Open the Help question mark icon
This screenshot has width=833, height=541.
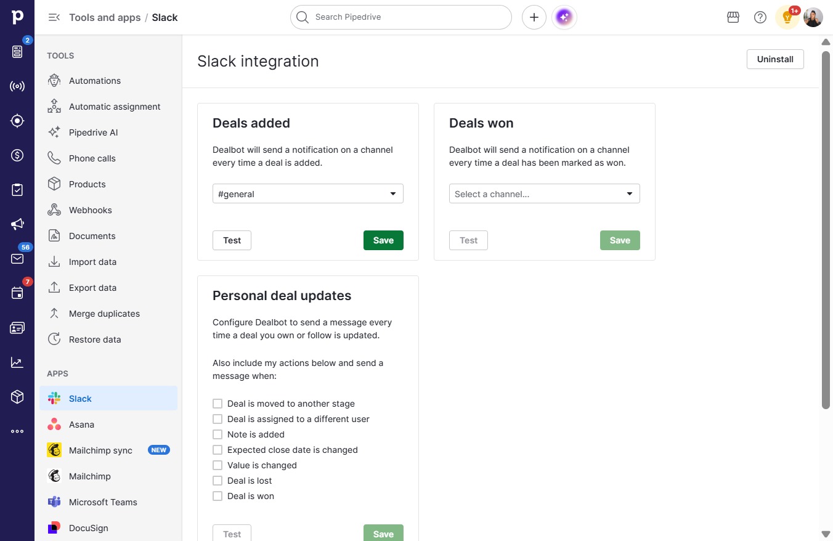coord(760,17)
